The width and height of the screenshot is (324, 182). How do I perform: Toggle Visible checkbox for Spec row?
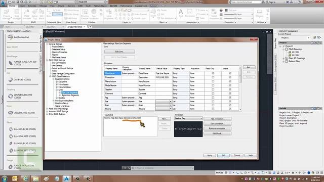coord(230,105)
